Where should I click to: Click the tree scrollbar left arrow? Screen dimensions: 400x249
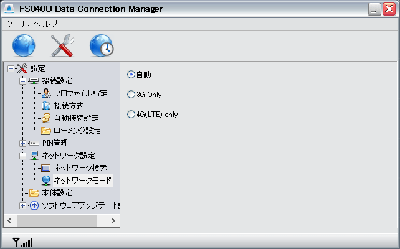point(10,220)
